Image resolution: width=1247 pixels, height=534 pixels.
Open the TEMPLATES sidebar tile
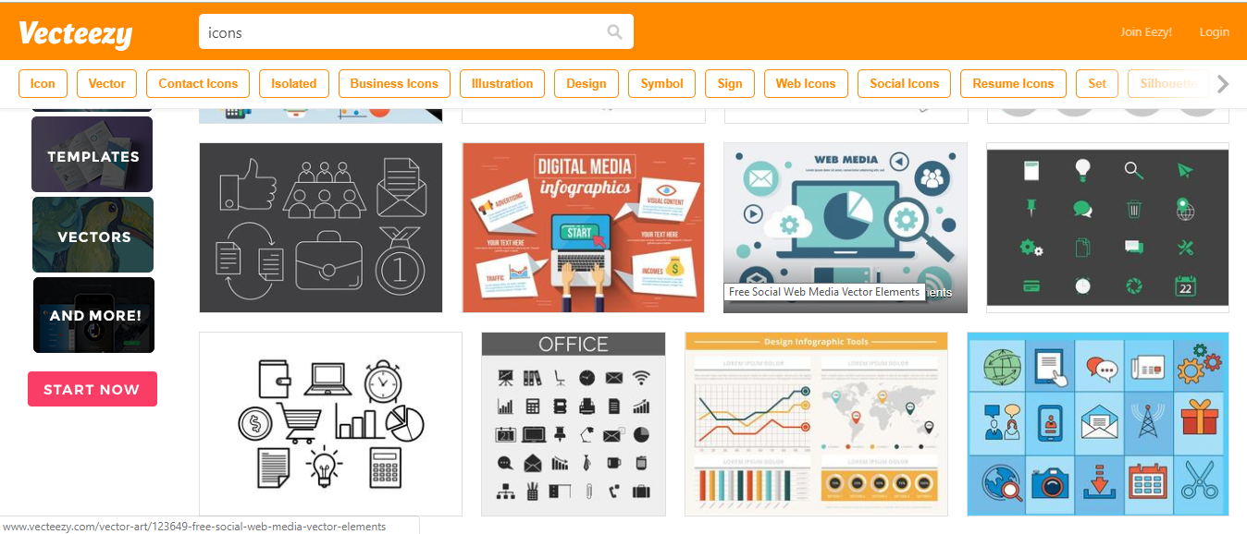coord(93,155)
